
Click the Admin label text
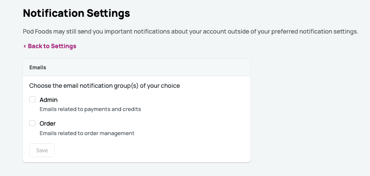(x=48, y=100)
